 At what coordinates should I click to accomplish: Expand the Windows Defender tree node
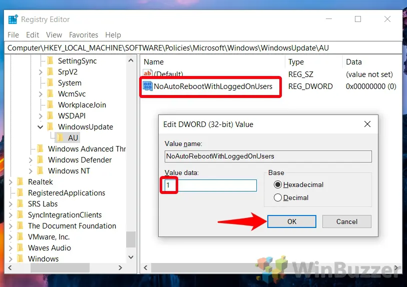tap(31, 160)
